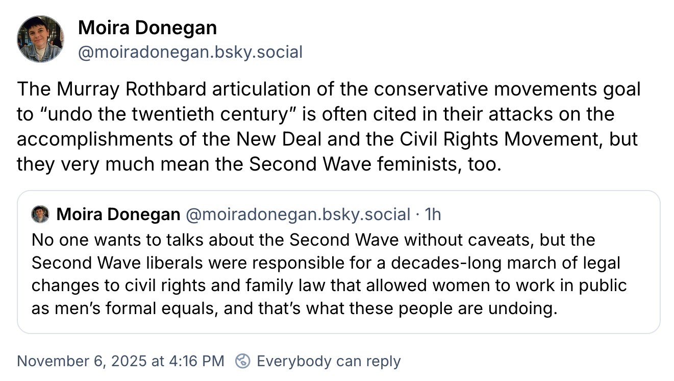Image resolution: width=674 pixels, height=381 pixels.
Task: Click the "Everybody can reply" label
Action: point(329,361)
